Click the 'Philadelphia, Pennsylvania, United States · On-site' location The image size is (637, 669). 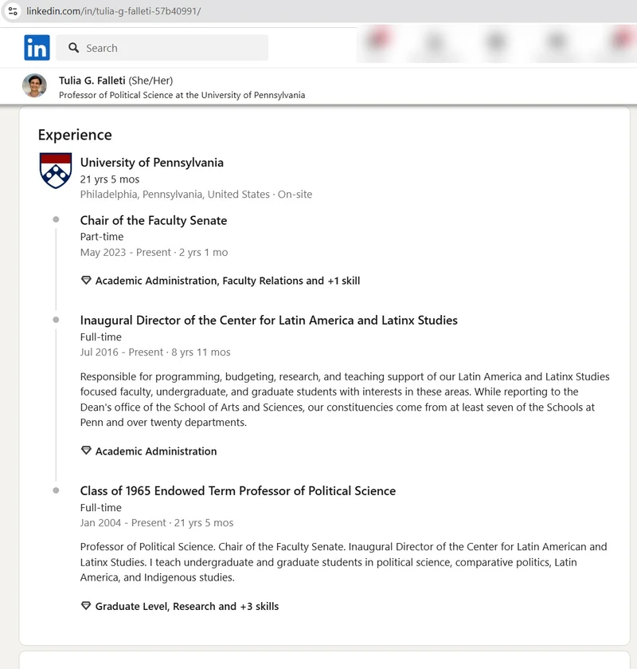(196, 195)
